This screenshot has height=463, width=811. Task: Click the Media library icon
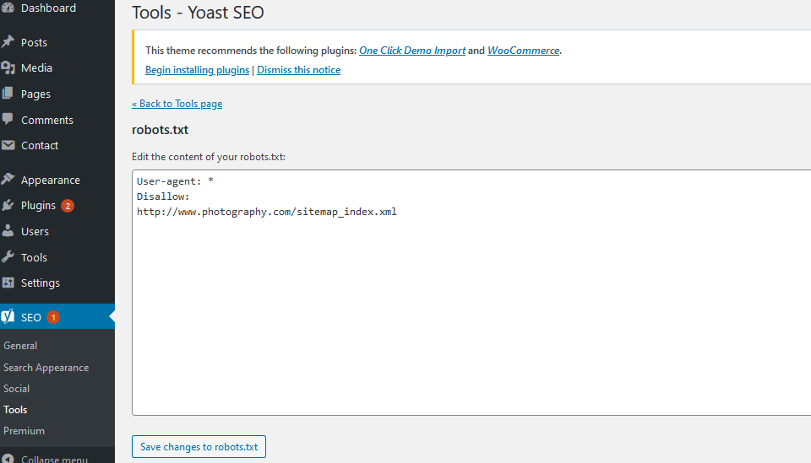[x=8, y=67]
